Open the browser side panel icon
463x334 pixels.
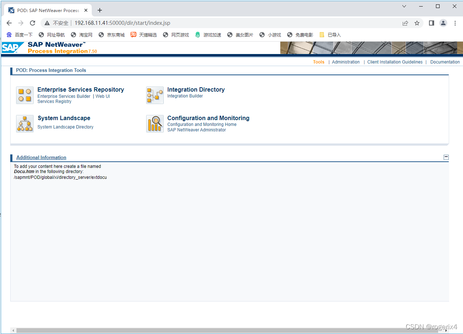click(x=432, y=23)
